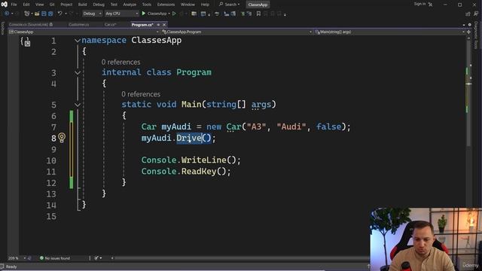
Task: Open the Debug configuration dropdown
Action: 92,14
